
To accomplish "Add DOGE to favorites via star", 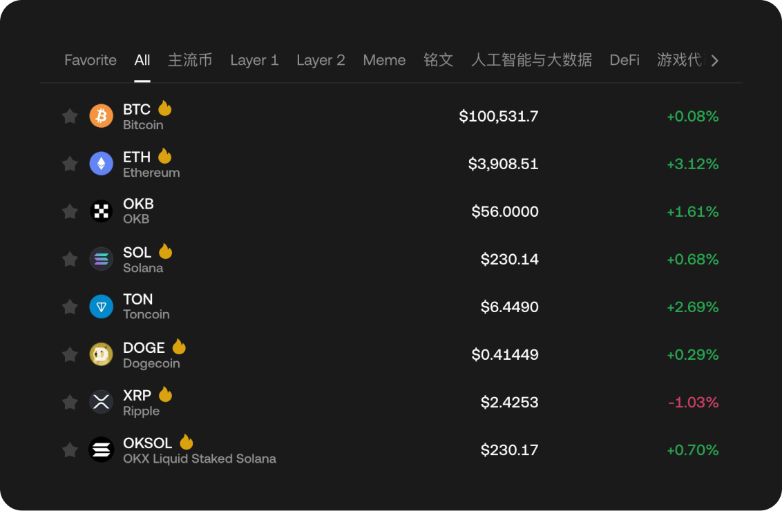I will (x=70, y=354).
